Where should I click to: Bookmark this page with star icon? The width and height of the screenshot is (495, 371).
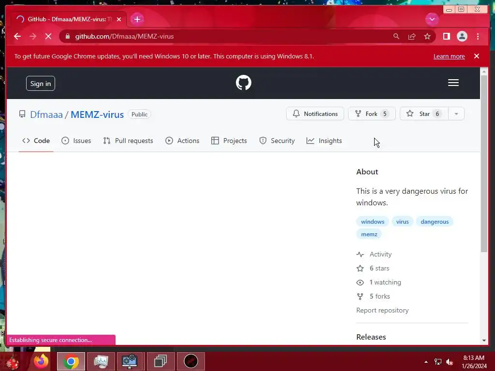[427, 36]
